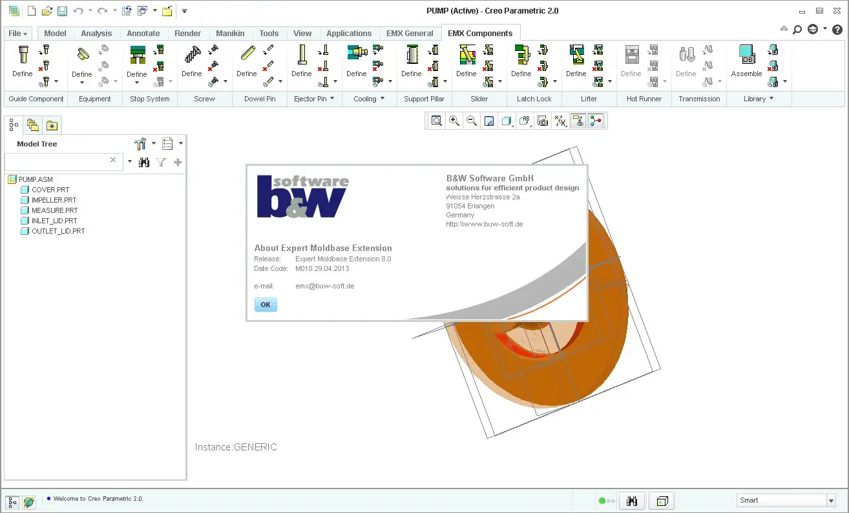The width and height of the screenshot is (849, 513).
Task: Open Folder Browser navigator tab
Action: (33, 125)
